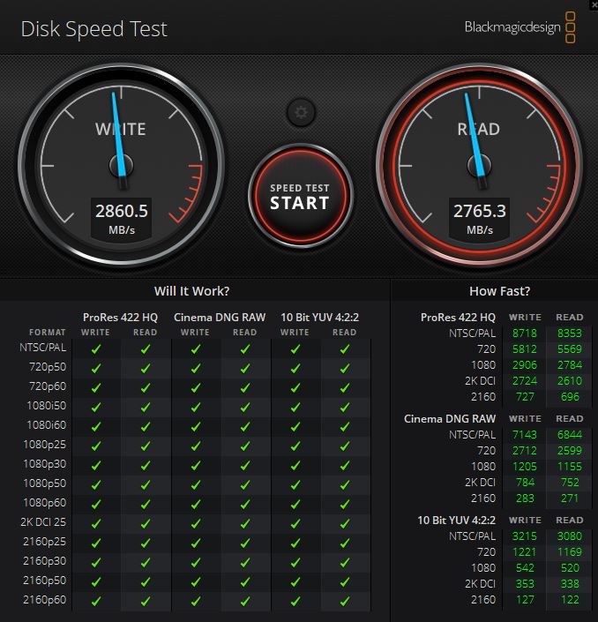Viewport: 598px width, 622px height.
Task: Click Cinema DNG NTSC/PAL write value 7143
Action: [524, 435]
